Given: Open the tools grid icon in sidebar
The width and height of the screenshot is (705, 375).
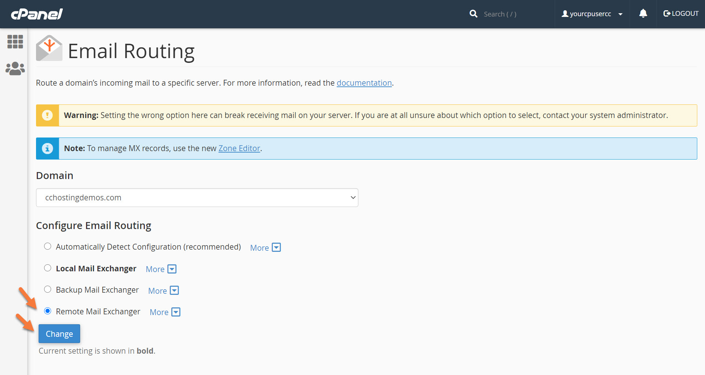Looking at the screenshot, I should coord(15,42).
